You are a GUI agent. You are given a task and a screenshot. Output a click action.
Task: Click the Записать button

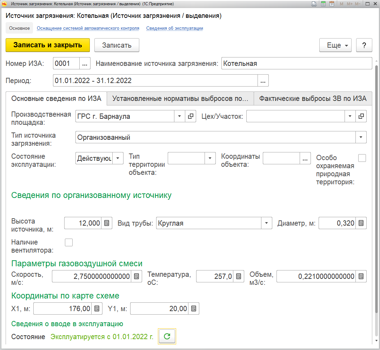[117, 45]
